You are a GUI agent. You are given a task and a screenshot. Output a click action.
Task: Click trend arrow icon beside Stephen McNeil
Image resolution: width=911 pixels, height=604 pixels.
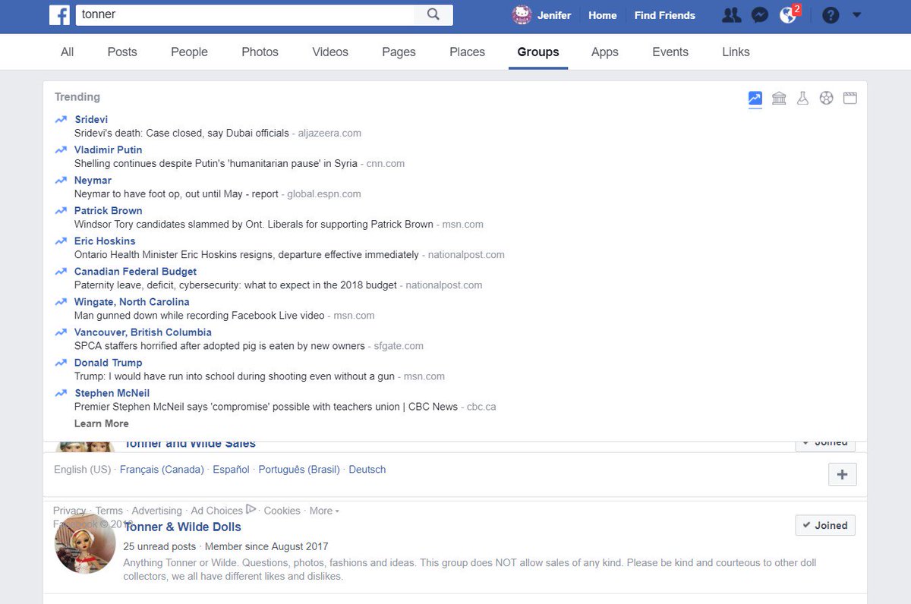[61, 392]
